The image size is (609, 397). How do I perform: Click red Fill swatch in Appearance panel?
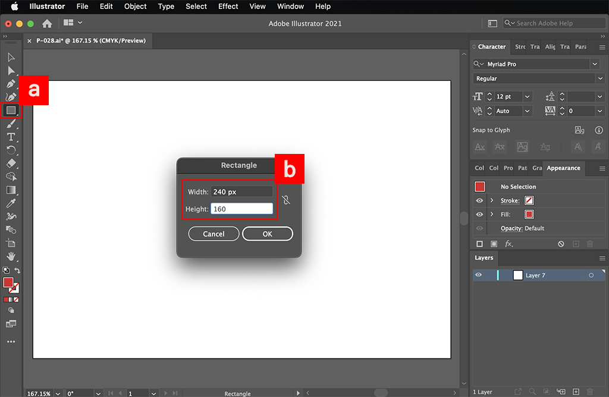click(x=529, y=214)
